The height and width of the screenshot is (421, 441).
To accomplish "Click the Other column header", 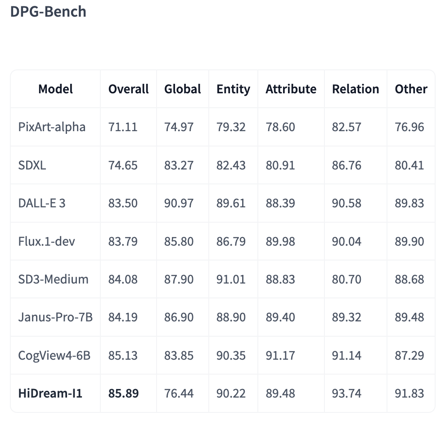I will pyautogui.click(x=411, y=89).
